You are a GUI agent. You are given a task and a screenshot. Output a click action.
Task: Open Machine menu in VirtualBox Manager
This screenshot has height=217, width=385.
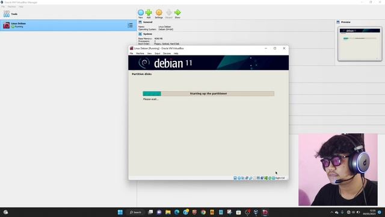[11, 7]
